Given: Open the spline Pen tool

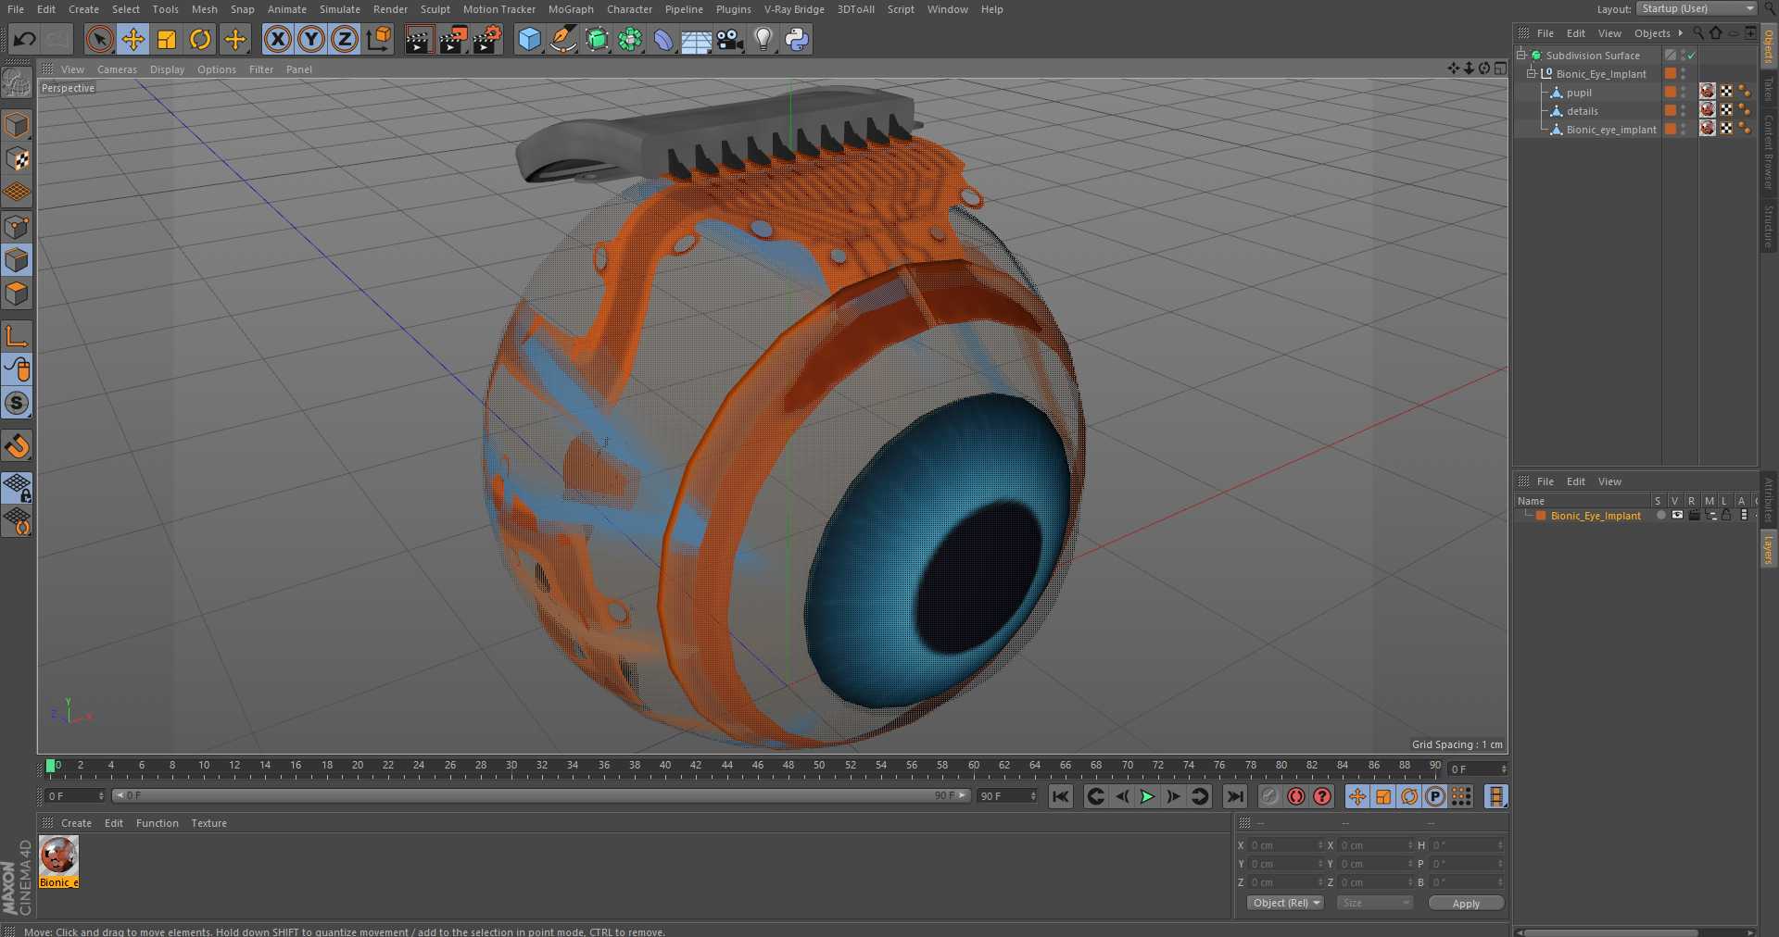Looking at the screenshot, I should coord(562,39).
